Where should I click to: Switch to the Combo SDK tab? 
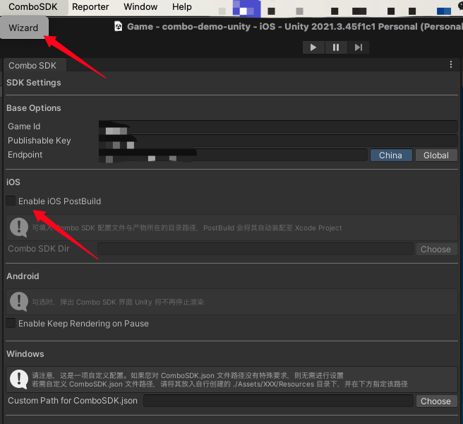click(32, 65)
